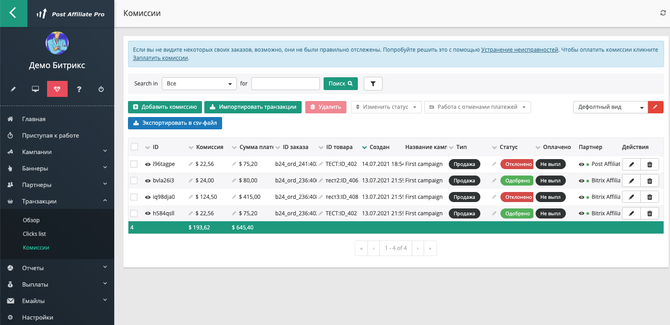Follow the Устранение неисправностей link

point(520,50)
